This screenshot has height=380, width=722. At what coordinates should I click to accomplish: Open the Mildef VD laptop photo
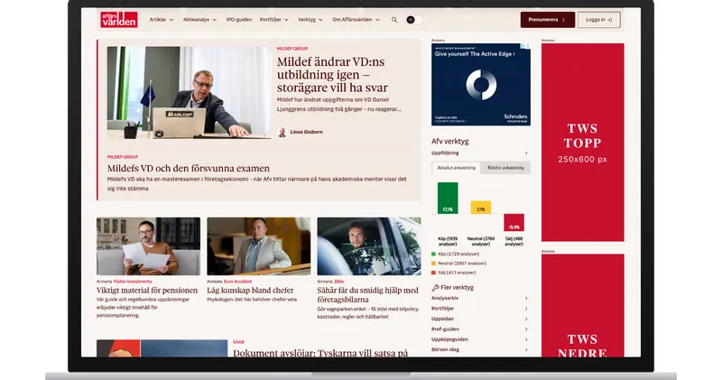[190, 92]
